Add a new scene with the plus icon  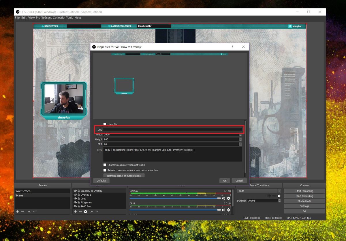click(x=17, y=212)
